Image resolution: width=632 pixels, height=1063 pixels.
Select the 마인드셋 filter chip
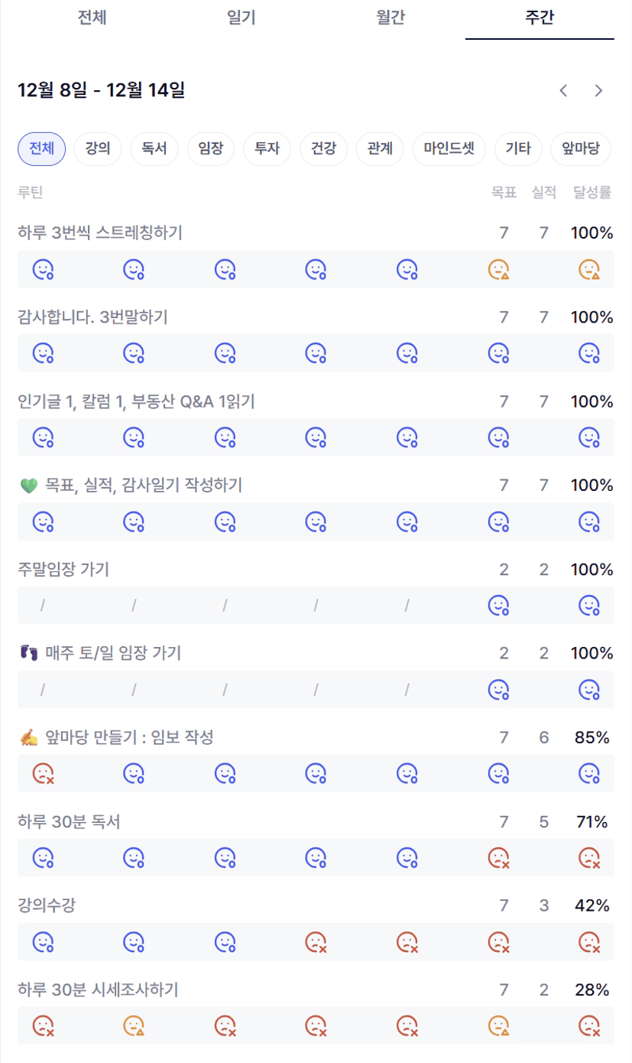click(449, 148)
